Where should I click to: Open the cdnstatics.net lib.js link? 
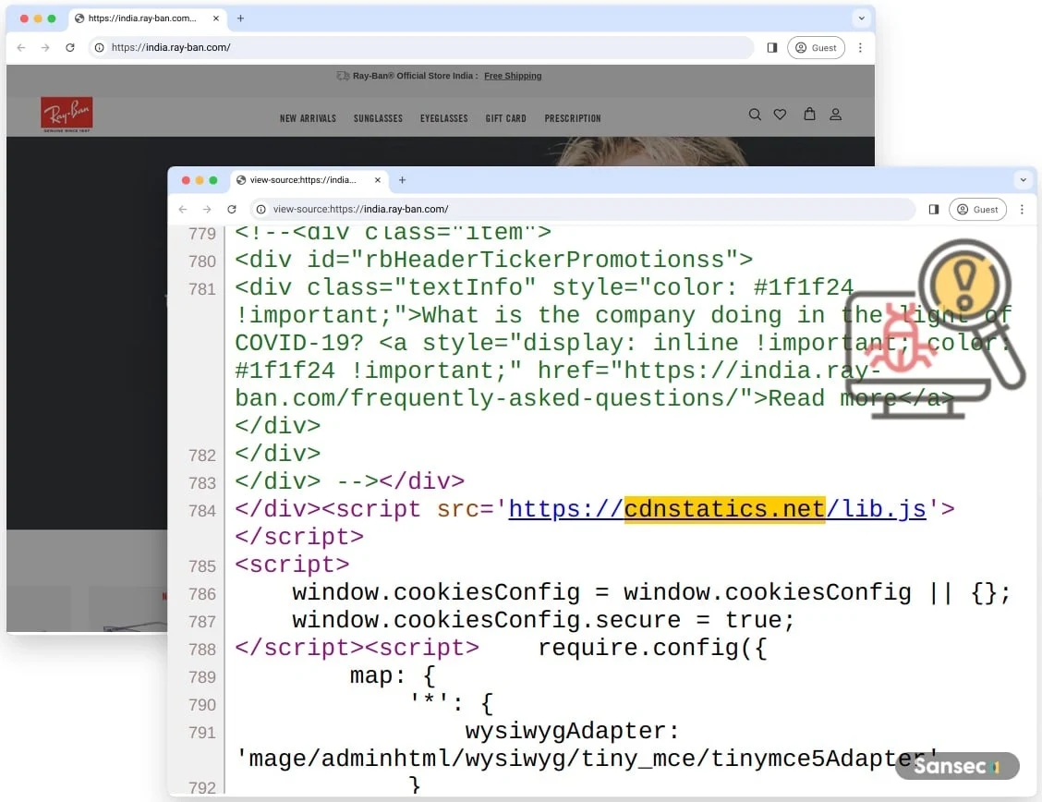717,509
